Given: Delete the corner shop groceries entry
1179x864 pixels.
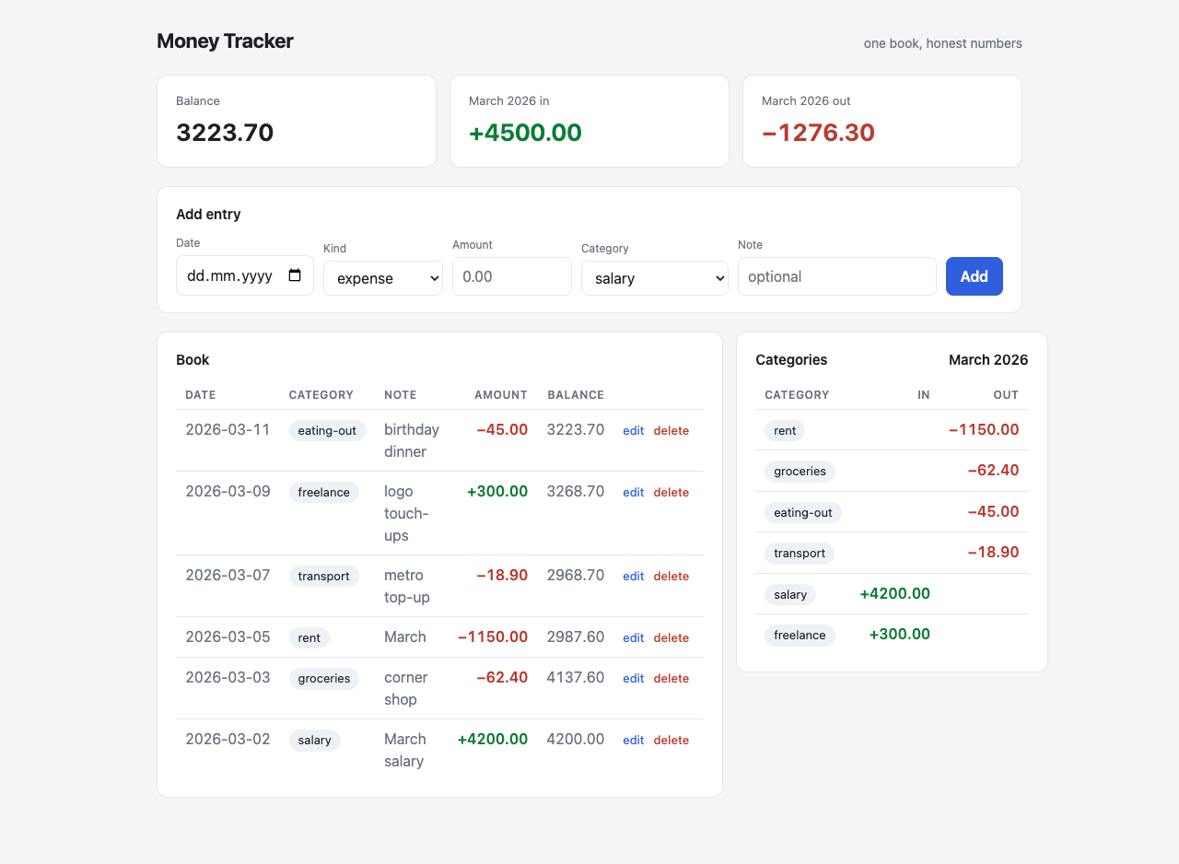Looking at the screenshot, I should pos(671,678).
